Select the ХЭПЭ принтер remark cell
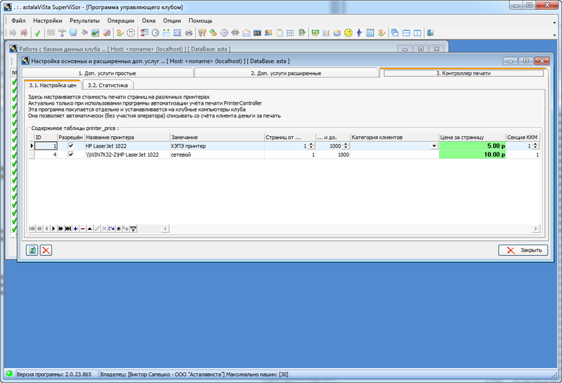The image size is (562, 383). pyautogui.click(x=217, y=146)
